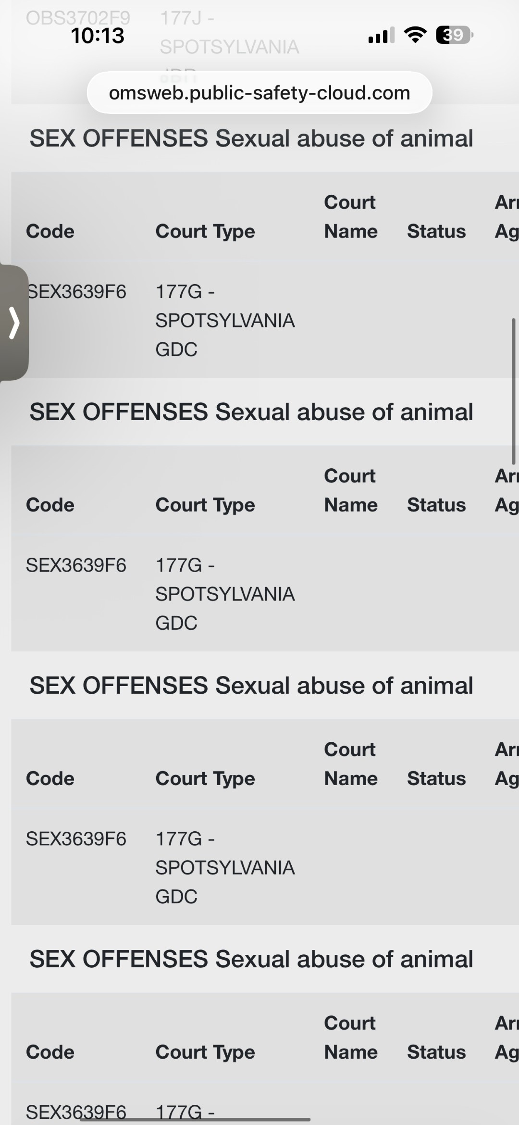Click the topmost Code column header
Screen dimensions: 519x1125
pos(50,231)
